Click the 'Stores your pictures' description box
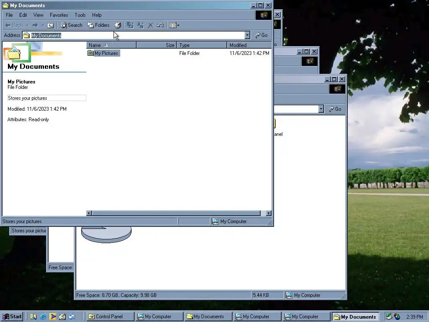The width and height of the screenshot is (429, 322). (47, 98)
